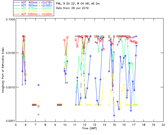Click the y-axis tick value 0.0001
Screen dimensions: 168x135
coord(10,121)
